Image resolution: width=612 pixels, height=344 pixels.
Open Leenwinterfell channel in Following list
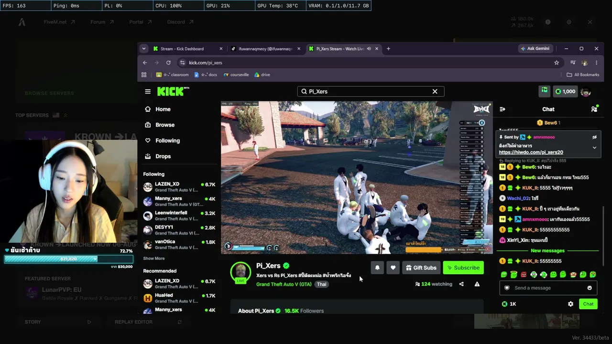(x=179, y=216)
